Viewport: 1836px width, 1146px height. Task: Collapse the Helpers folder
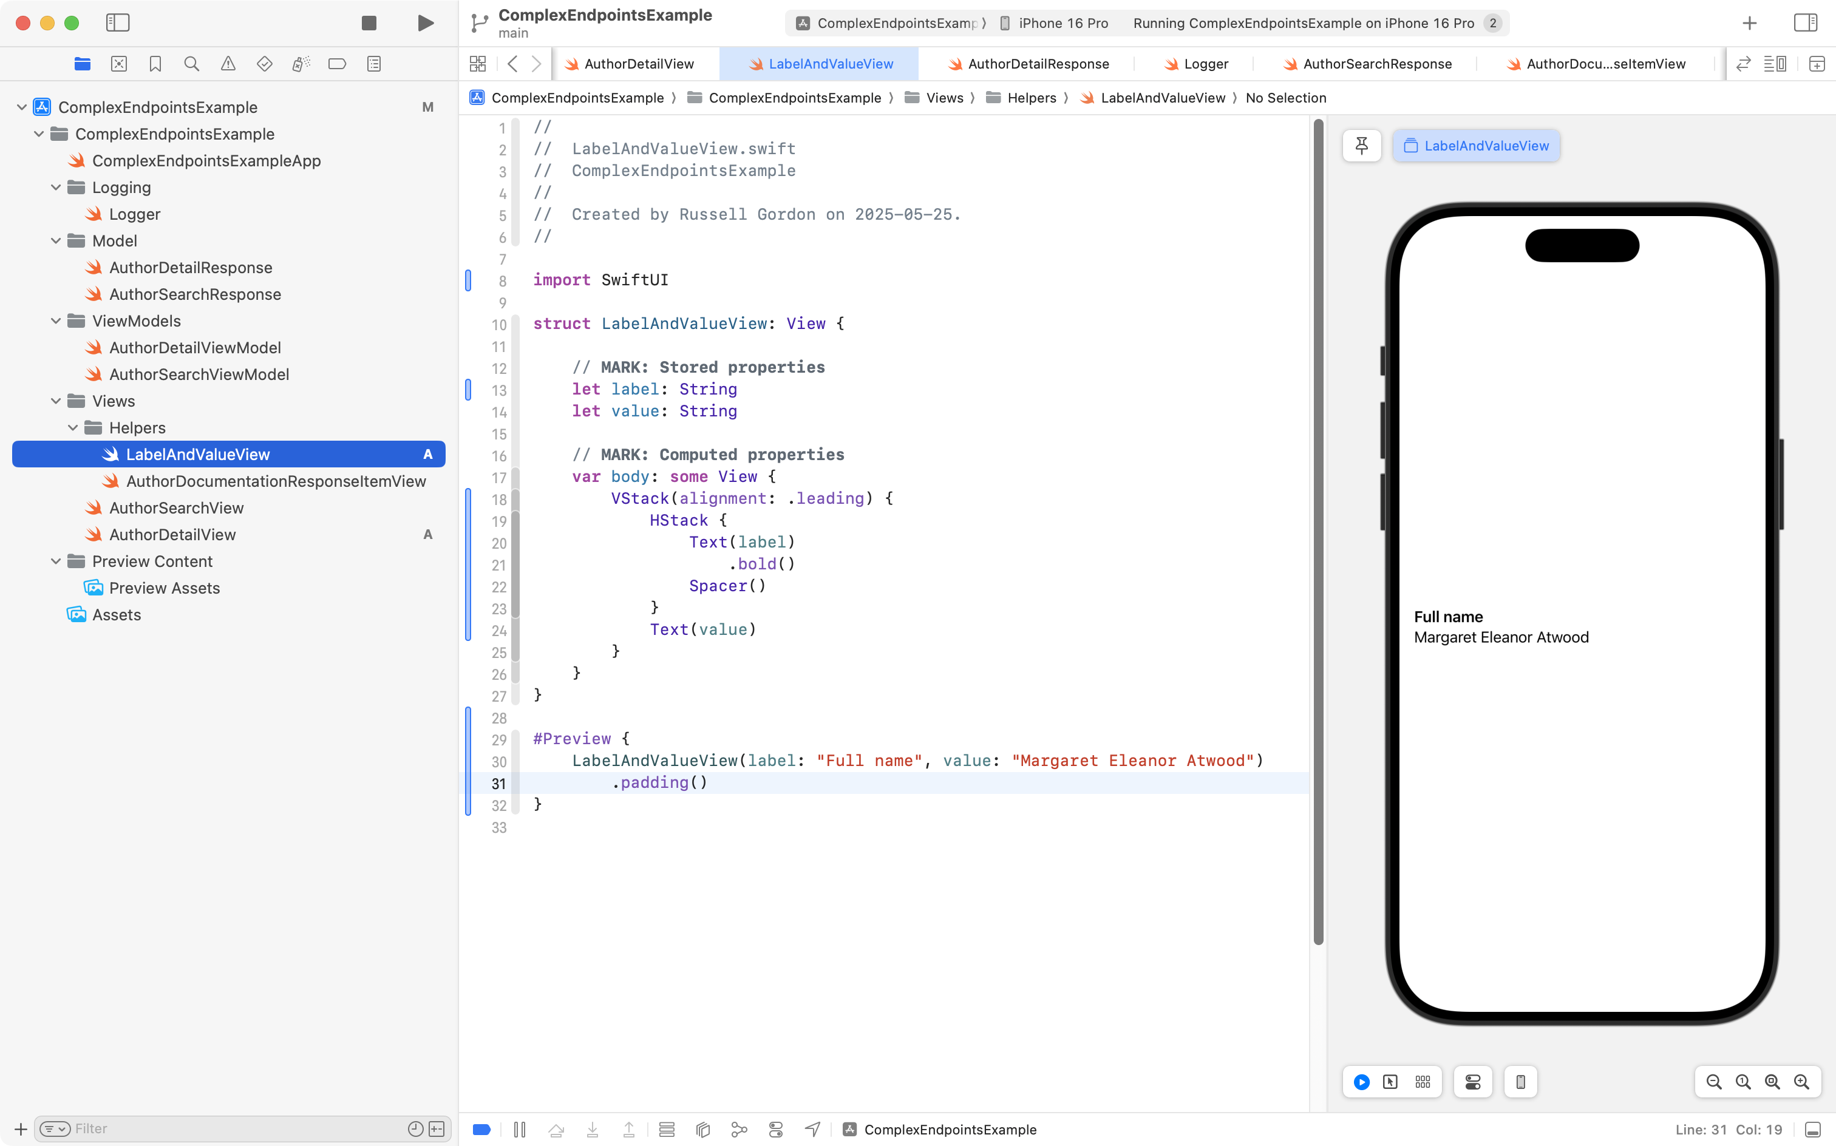click(x=73, y=427)
